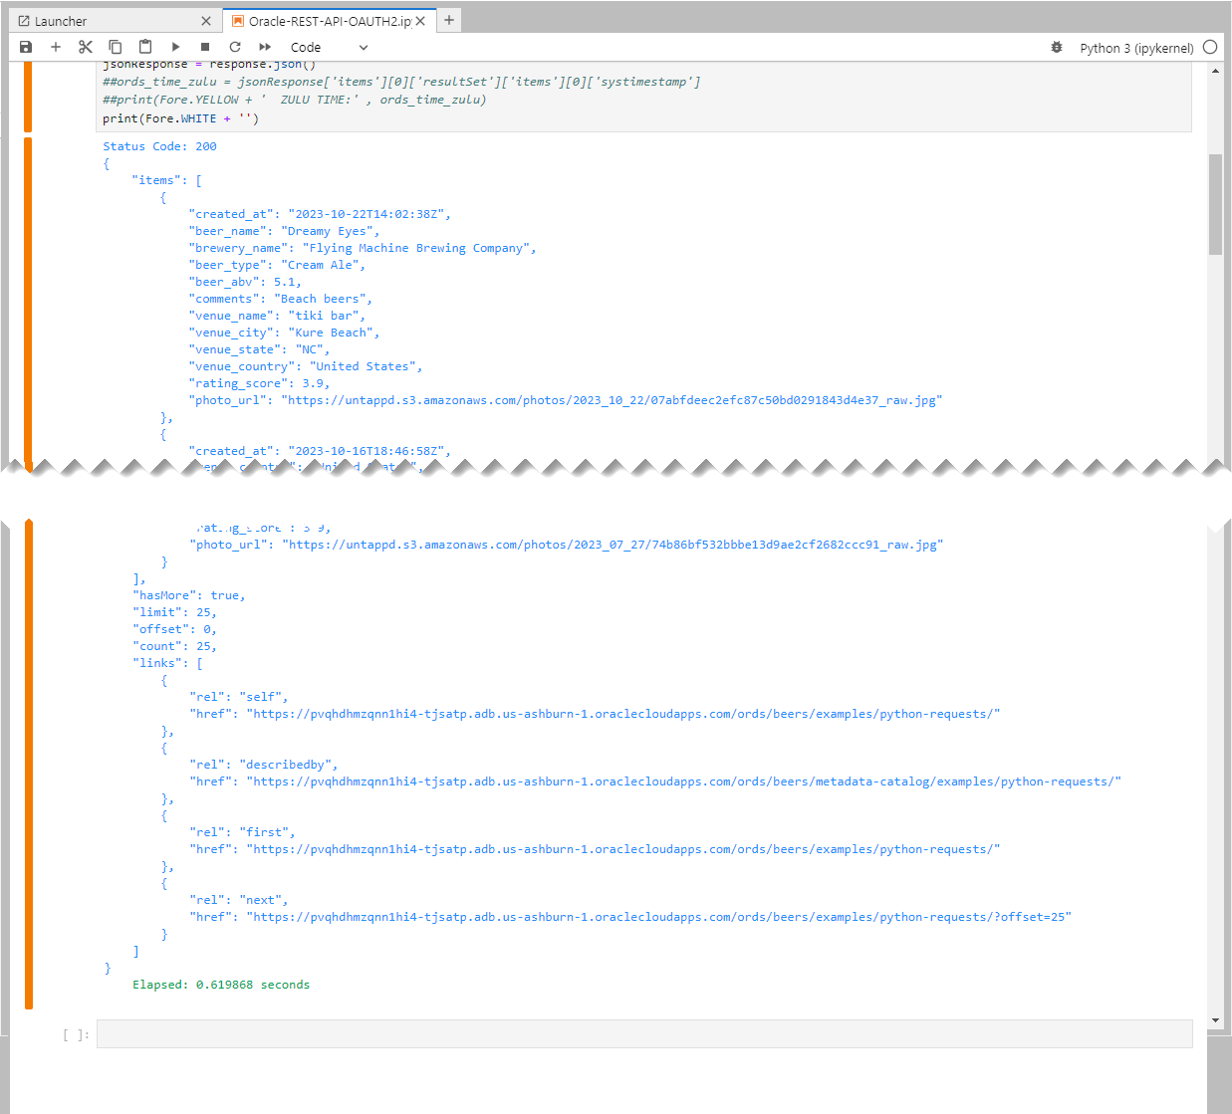Paste cell from the clipboard icon
This screenshot has width=1232, height=1114.
pos(145,47)
